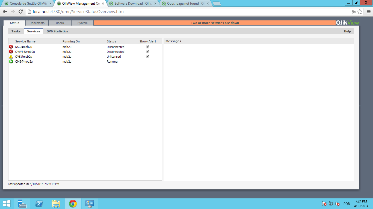Image resolution: width=373 pixels, height=209 pixels.
Task: Bookmark this page with the star icon
Action: [x=360, y=12]
